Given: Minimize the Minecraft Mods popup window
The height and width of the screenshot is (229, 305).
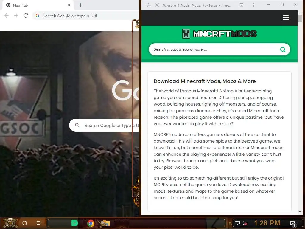Looking at the screenshot, I should click(268, 5).
